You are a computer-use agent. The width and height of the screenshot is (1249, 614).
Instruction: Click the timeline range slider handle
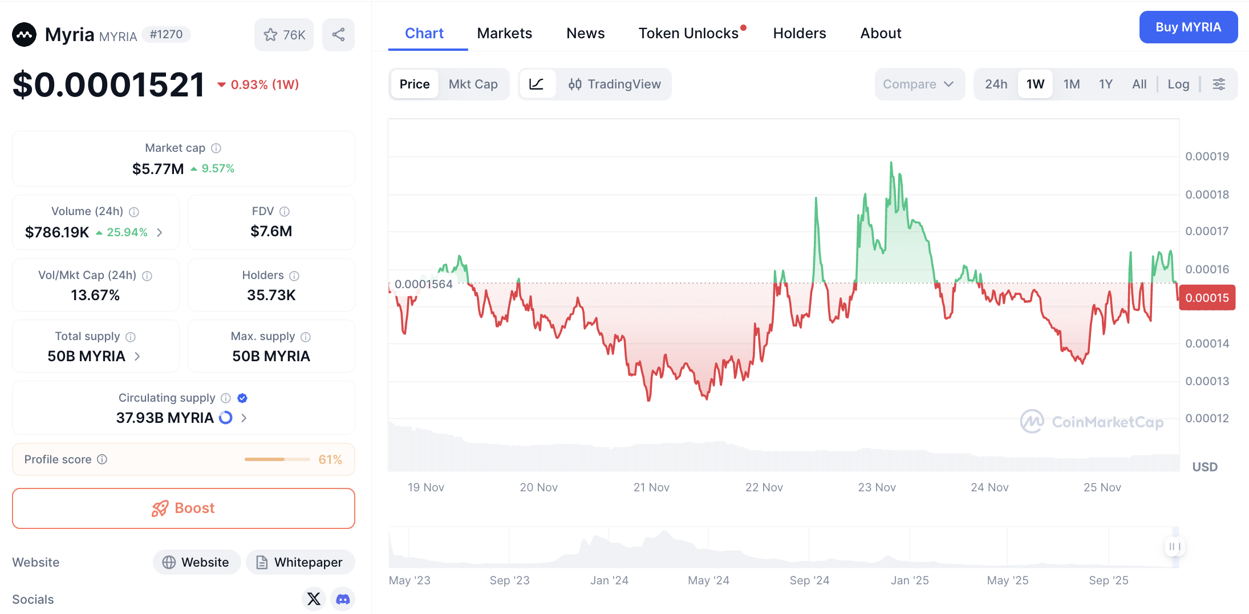click(x=1174, y=547)
